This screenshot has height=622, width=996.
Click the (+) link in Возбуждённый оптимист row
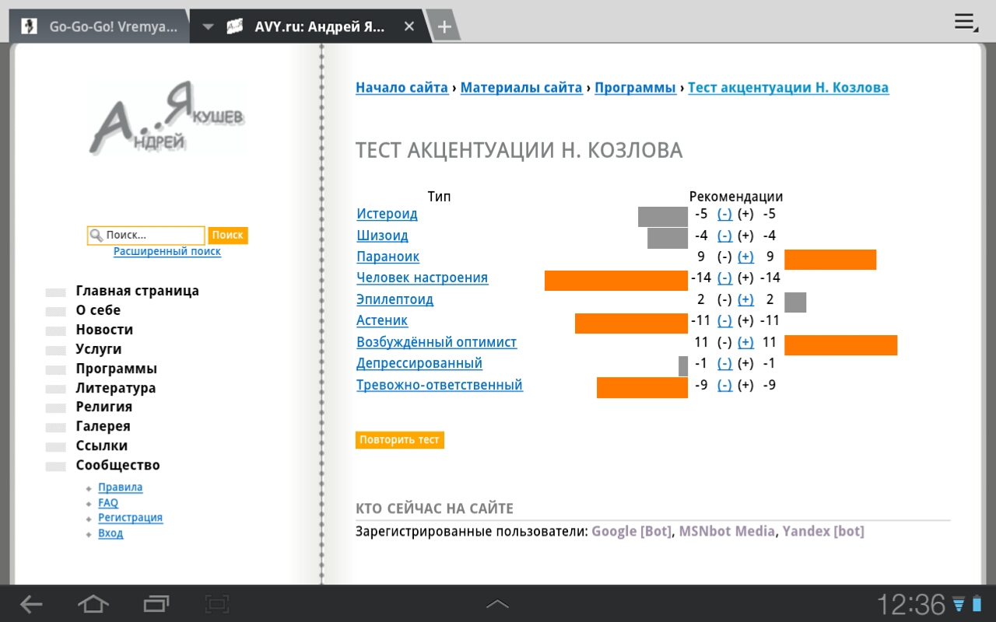(745, 342)
